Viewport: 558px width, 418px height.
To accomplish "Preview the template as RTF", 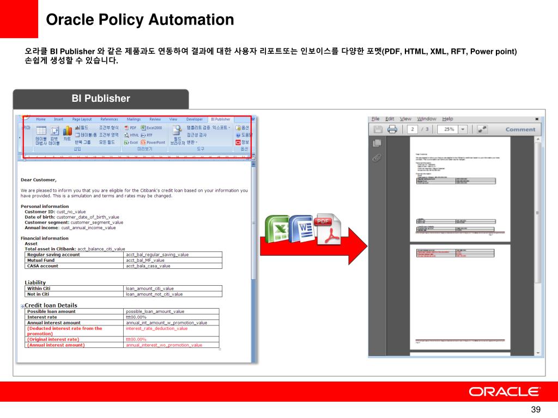I will [147, 135].
